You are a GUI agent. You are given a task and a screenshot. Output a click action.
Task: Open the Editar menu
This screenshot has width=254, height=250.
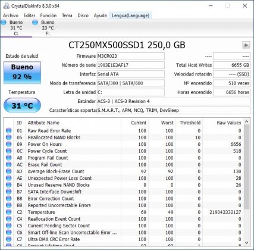[29, 15]
